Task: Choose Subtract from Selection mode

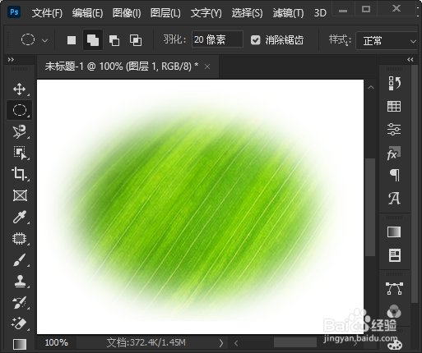Action: (114, 40)
